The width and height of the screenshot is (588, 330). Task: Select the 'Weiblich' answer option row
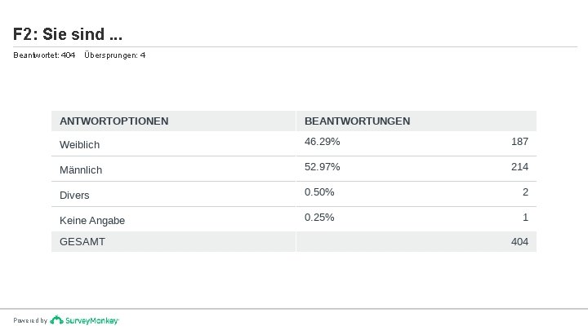coord(80,144)
